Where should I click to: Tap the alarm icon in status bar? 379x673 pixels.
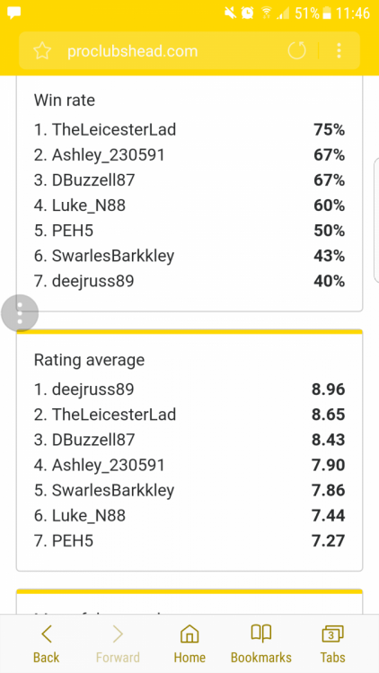[x=247, y=13]
